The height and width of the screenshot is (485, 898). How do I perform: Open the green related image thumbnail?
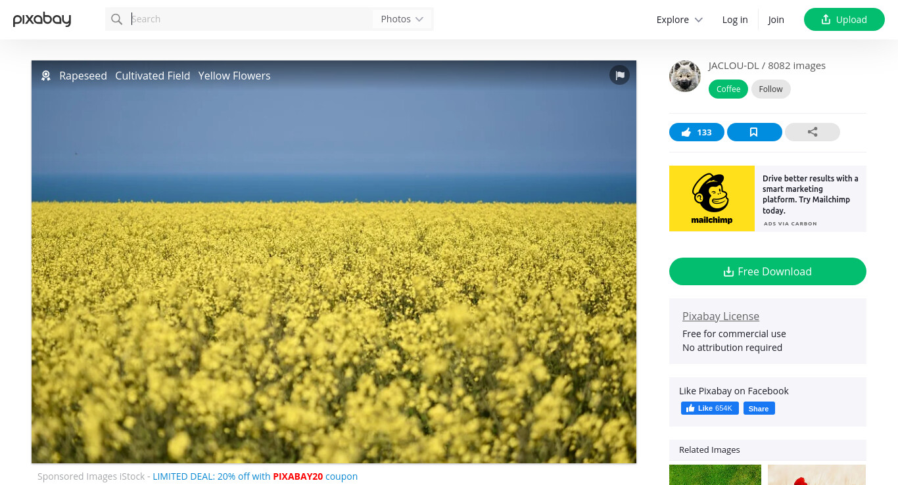pos(715,475)
